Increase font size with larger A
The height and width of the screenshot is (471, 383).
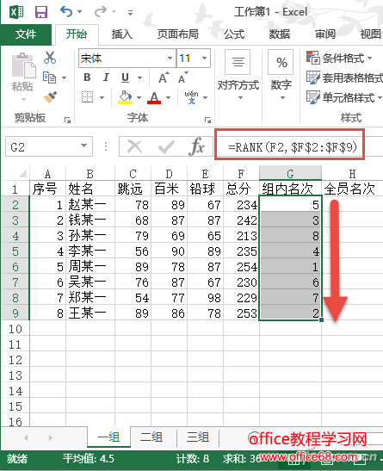[x=164, y=77]
